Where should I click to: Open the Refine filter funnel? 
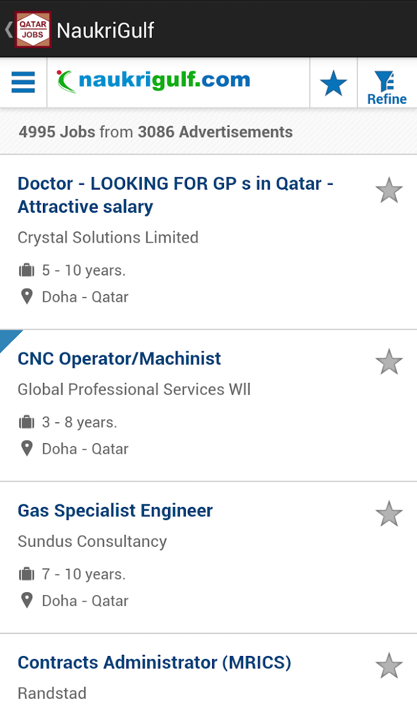point(387,87)
